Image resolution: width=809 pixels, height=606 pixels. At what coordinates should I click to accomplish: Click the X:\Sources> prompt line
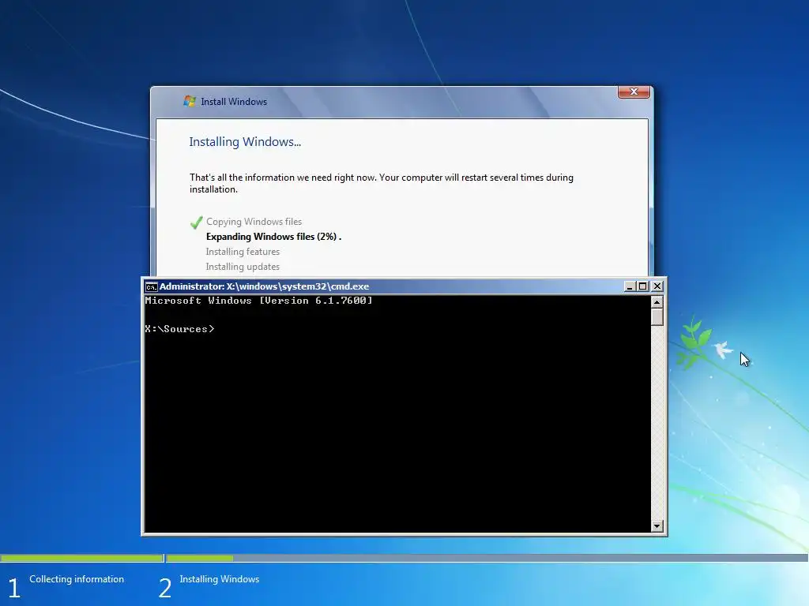(x=179, y=329)
